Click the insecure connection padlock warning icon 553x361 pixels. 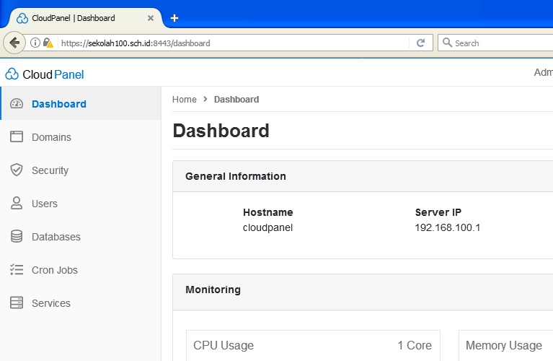point(48,43)
